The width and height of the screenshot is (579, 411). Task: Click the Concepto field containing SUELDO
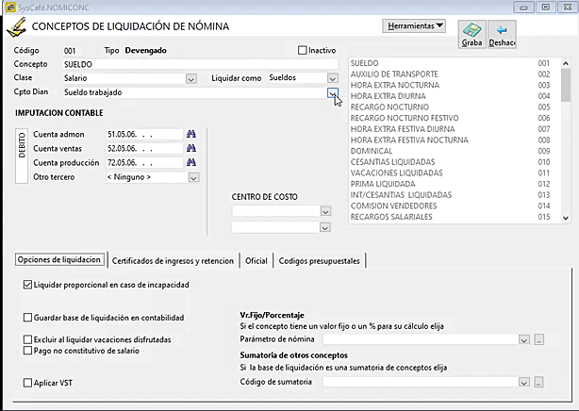[x=201, y=64]
